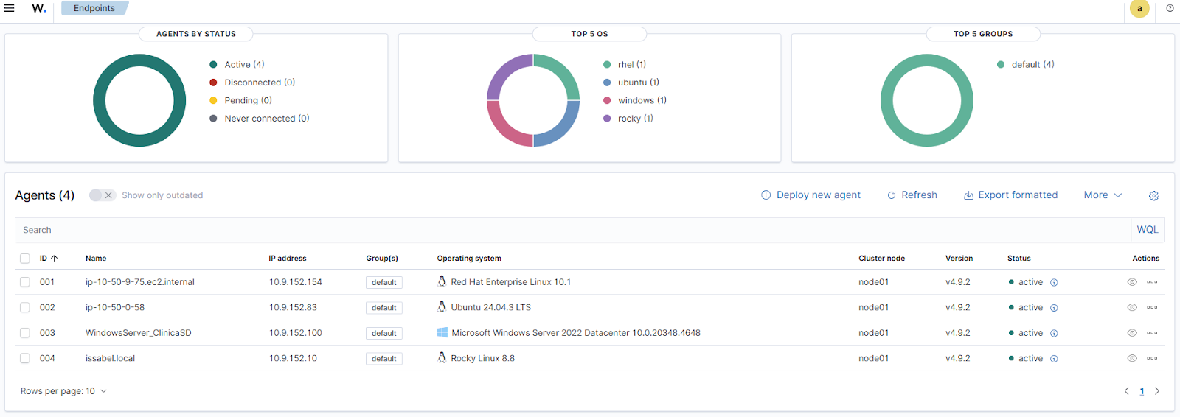Click the Wazuh W. logo

(x=39, y=8)
